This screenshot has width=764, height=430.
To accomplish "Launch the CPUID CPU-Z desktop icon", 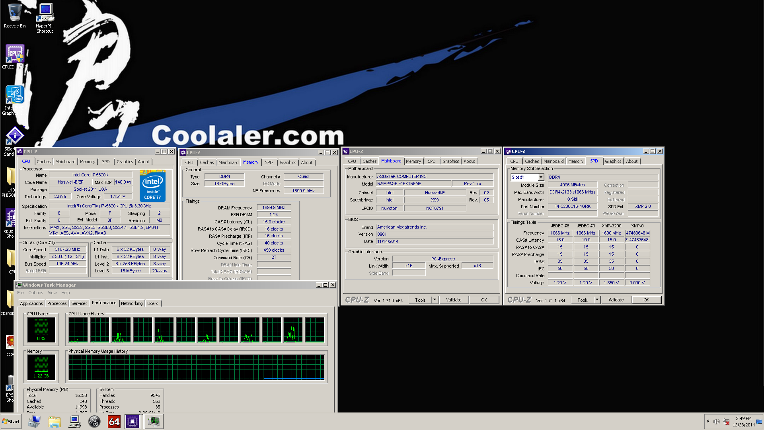I will 15,57.
